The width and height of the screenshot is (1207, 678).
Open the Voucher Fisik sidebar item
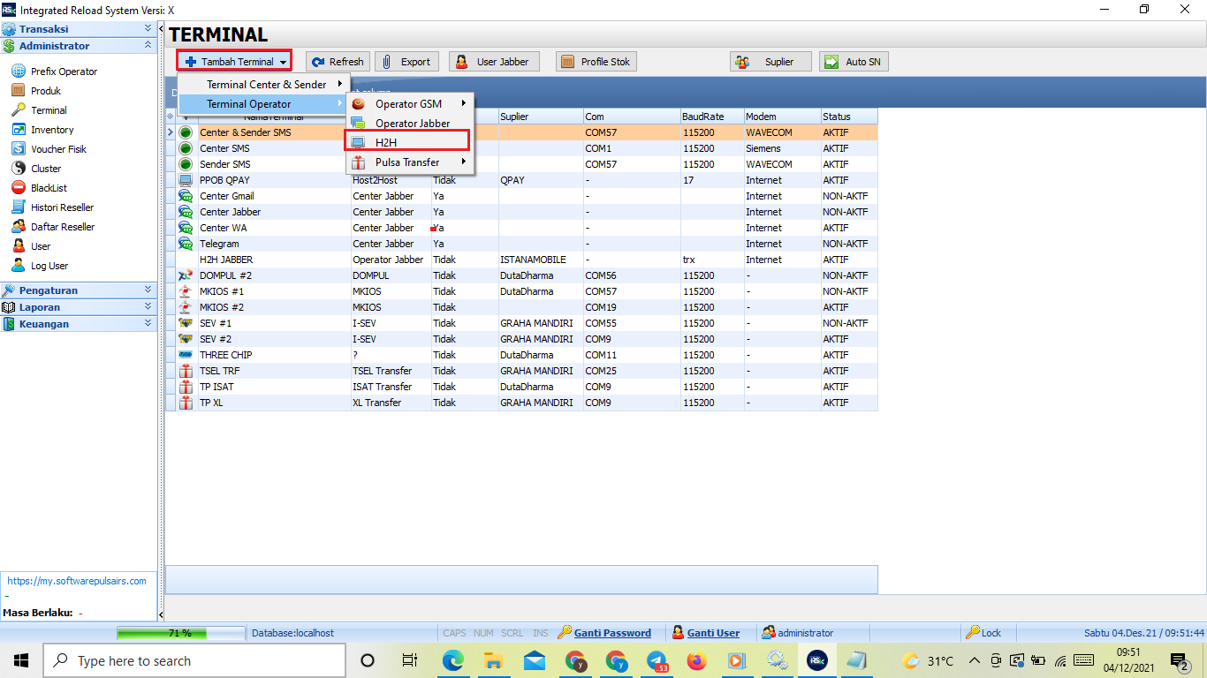point(58,149)
